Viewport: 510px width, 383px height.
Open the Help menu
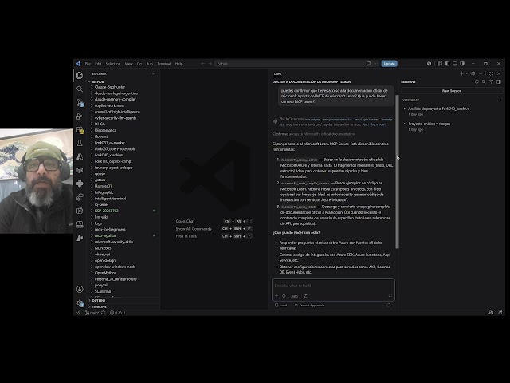[178, 64]
